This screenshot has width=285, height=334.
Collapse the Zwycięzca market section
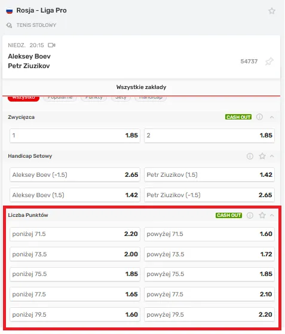coord(272,117)
